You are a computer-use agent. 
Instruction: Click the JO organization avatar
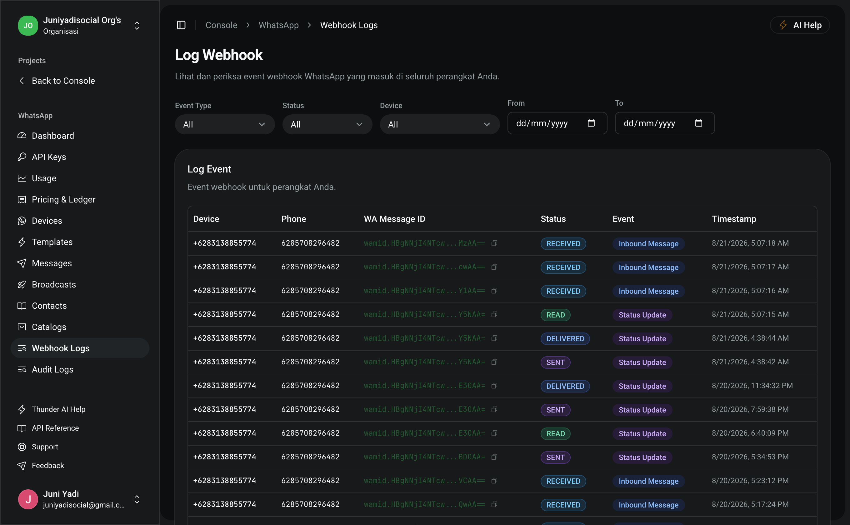pyautogui.click(x=28, y=25)
